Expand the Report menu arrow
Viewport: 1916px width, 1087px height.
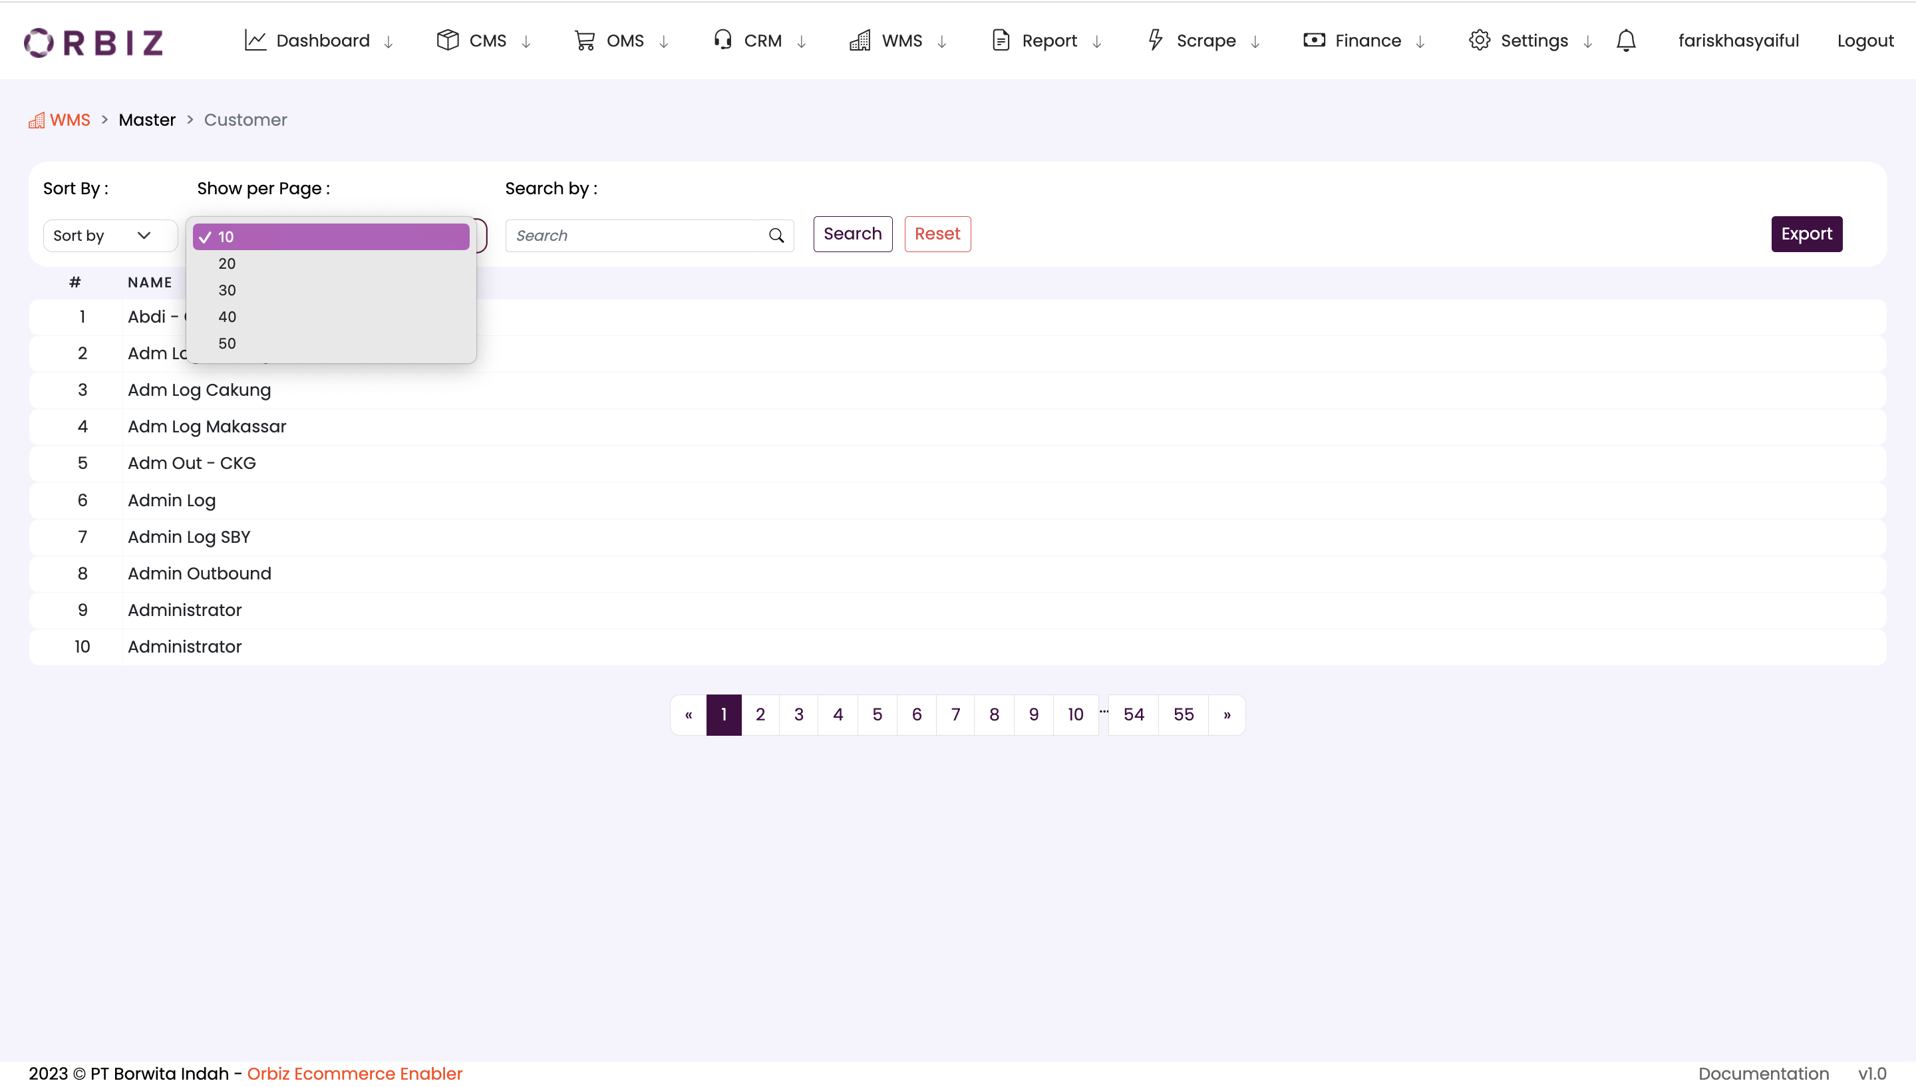1096,42
